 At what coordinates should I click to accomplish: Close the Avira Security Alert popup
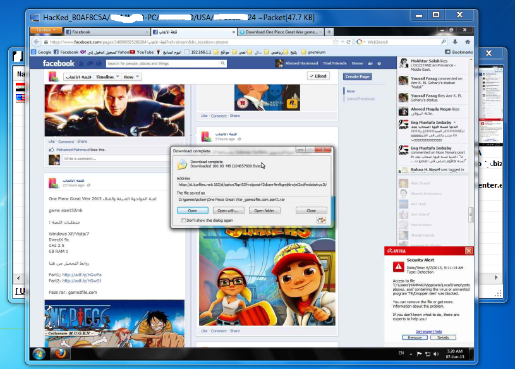click(x=469, y=251)
